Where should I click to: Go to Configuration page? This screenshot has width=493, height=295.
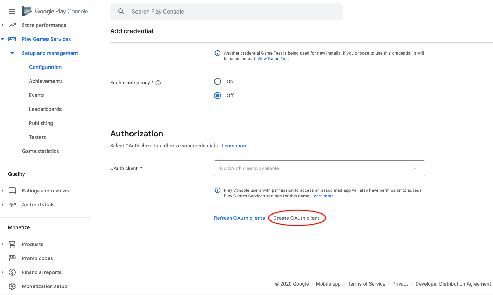click(x=45, y=67)
